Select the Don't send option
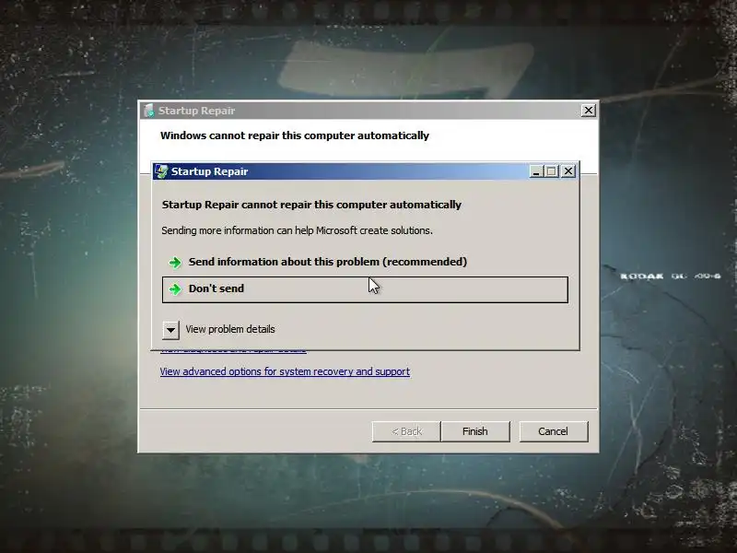The height and width of the screenshot is (553, 737). 365,289
